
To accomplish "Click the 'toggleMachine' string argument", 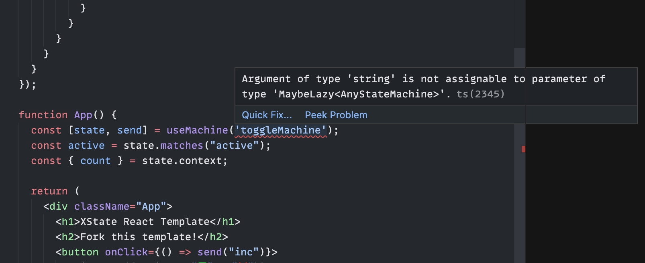I will pos(281,130).
